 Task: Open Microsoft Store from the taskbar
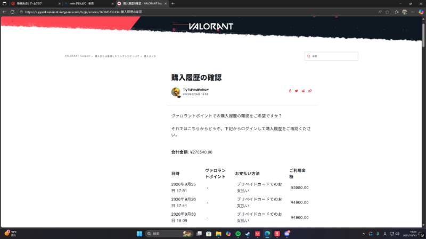coord(209,234)
